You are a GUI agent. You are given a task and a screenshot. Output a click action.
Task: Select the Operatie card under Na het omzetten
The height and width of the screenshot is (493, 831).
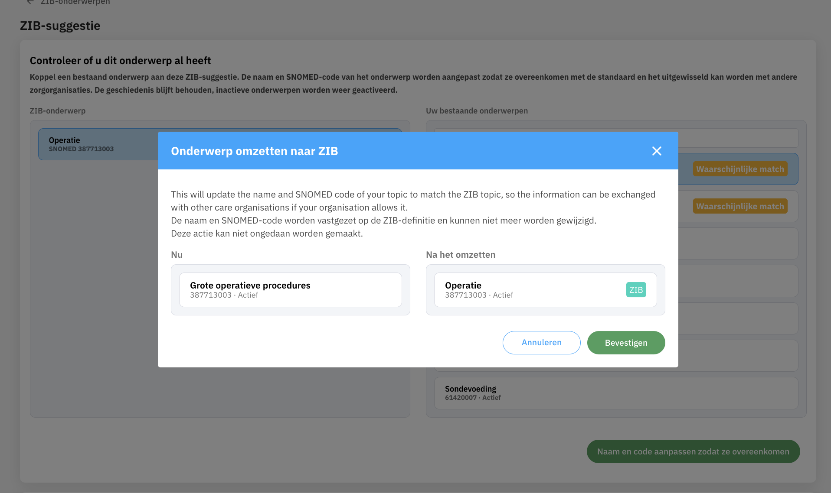[545, 290]
